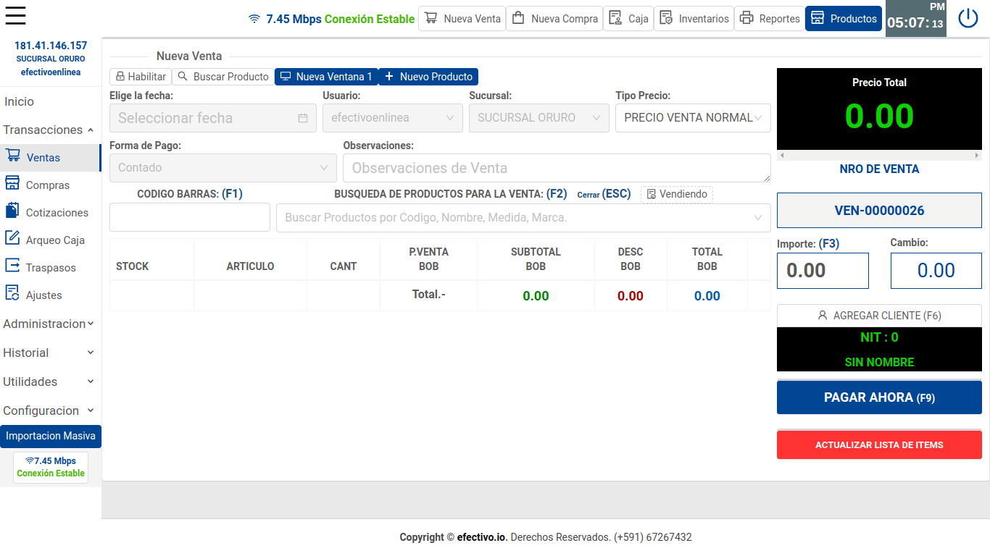
Task: Click Nuevo Producto button
Action: tap(428, 77)
